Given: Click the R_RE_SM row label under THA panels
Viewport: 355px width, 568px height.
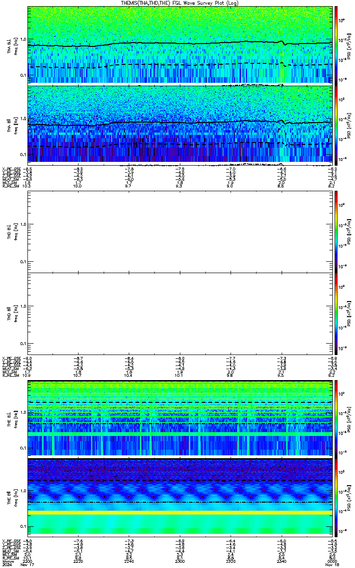Looking at the screenshot, I should click(10, 186).
